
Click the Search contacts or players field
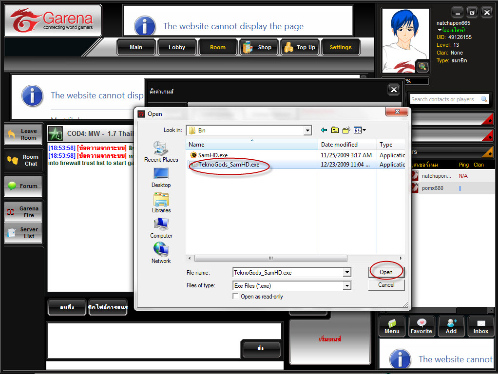point(445,99)
